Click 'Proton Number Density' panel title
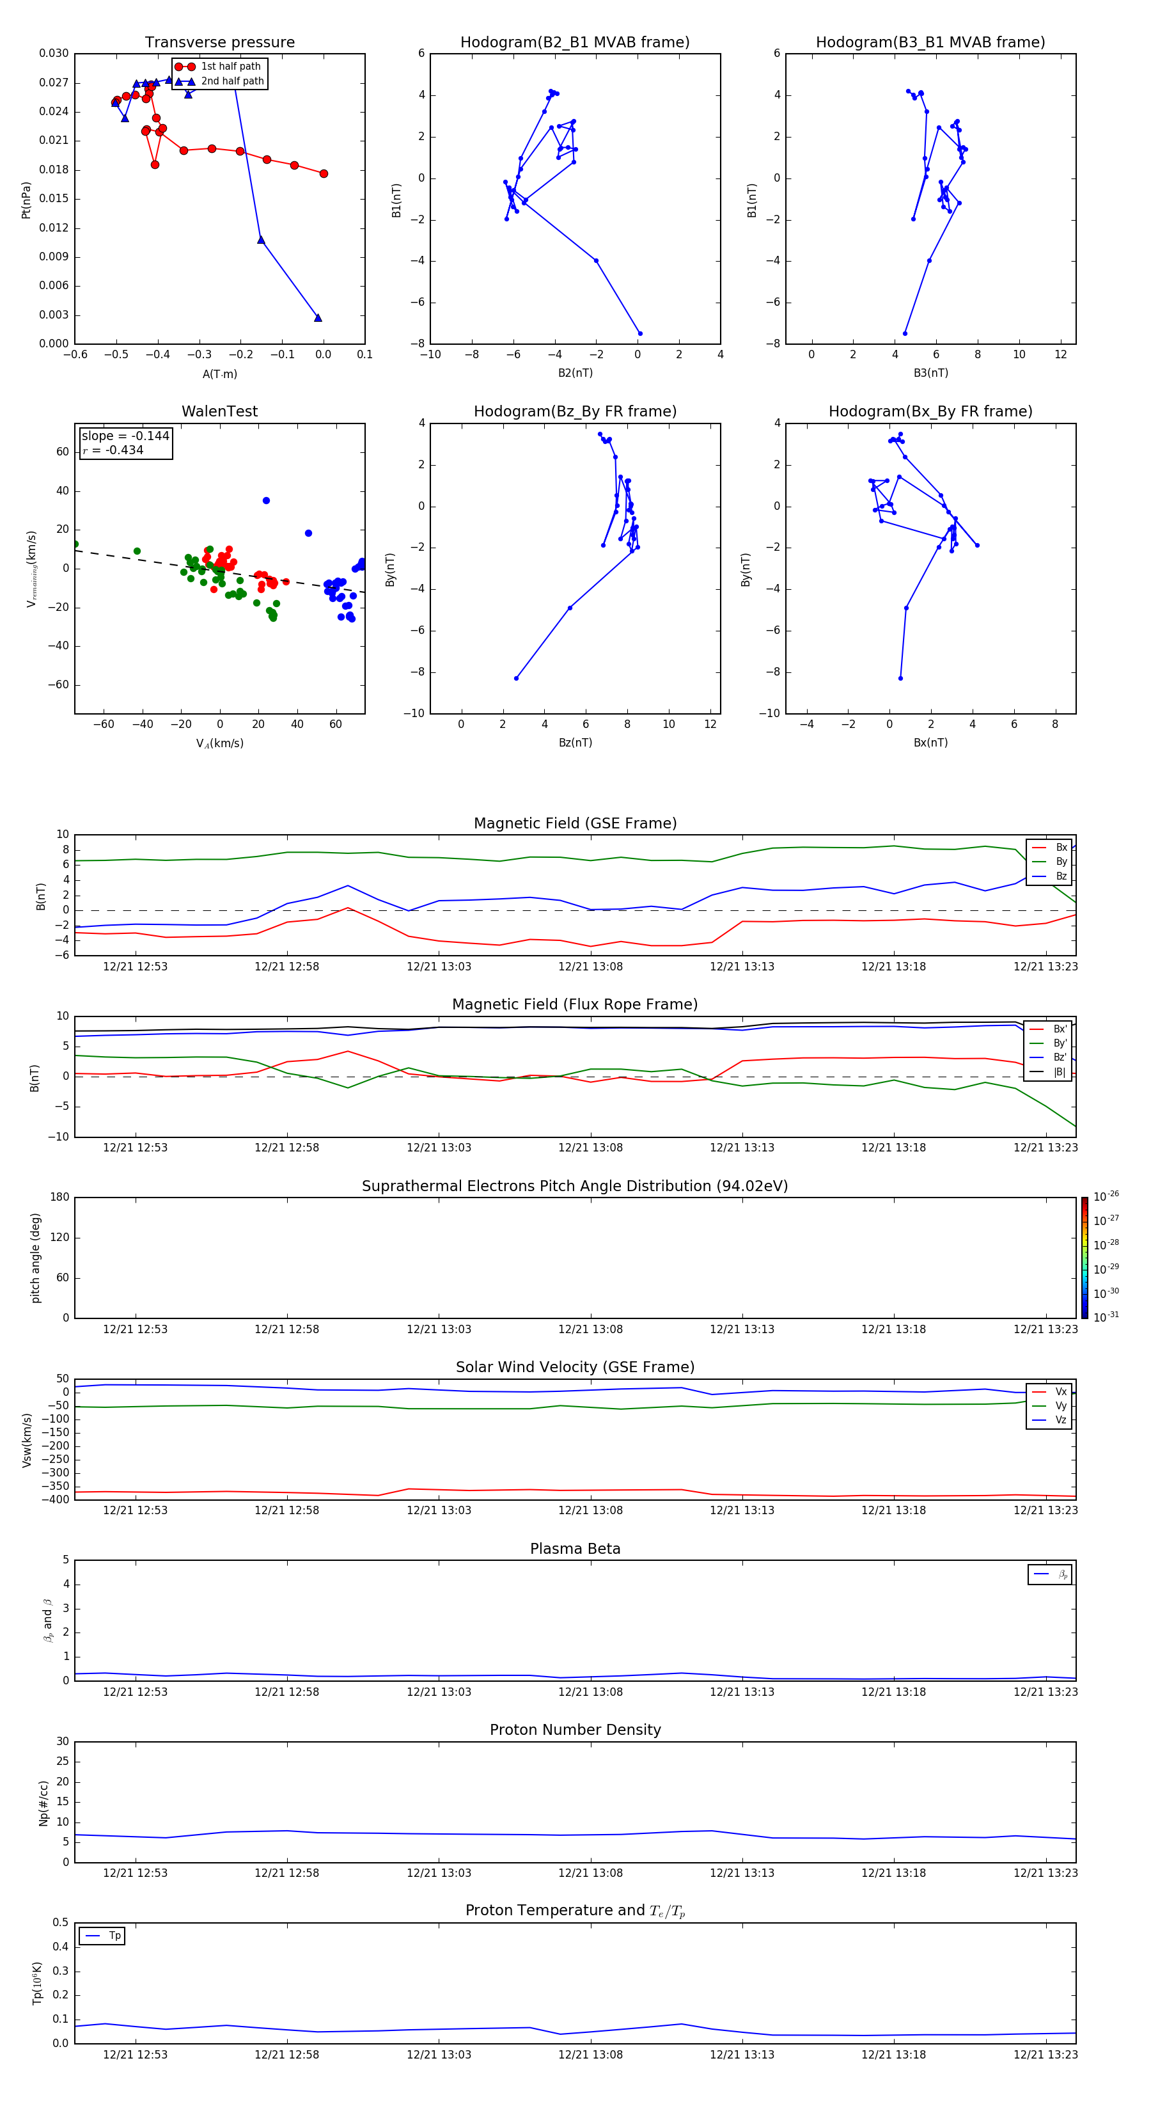 575,1730
